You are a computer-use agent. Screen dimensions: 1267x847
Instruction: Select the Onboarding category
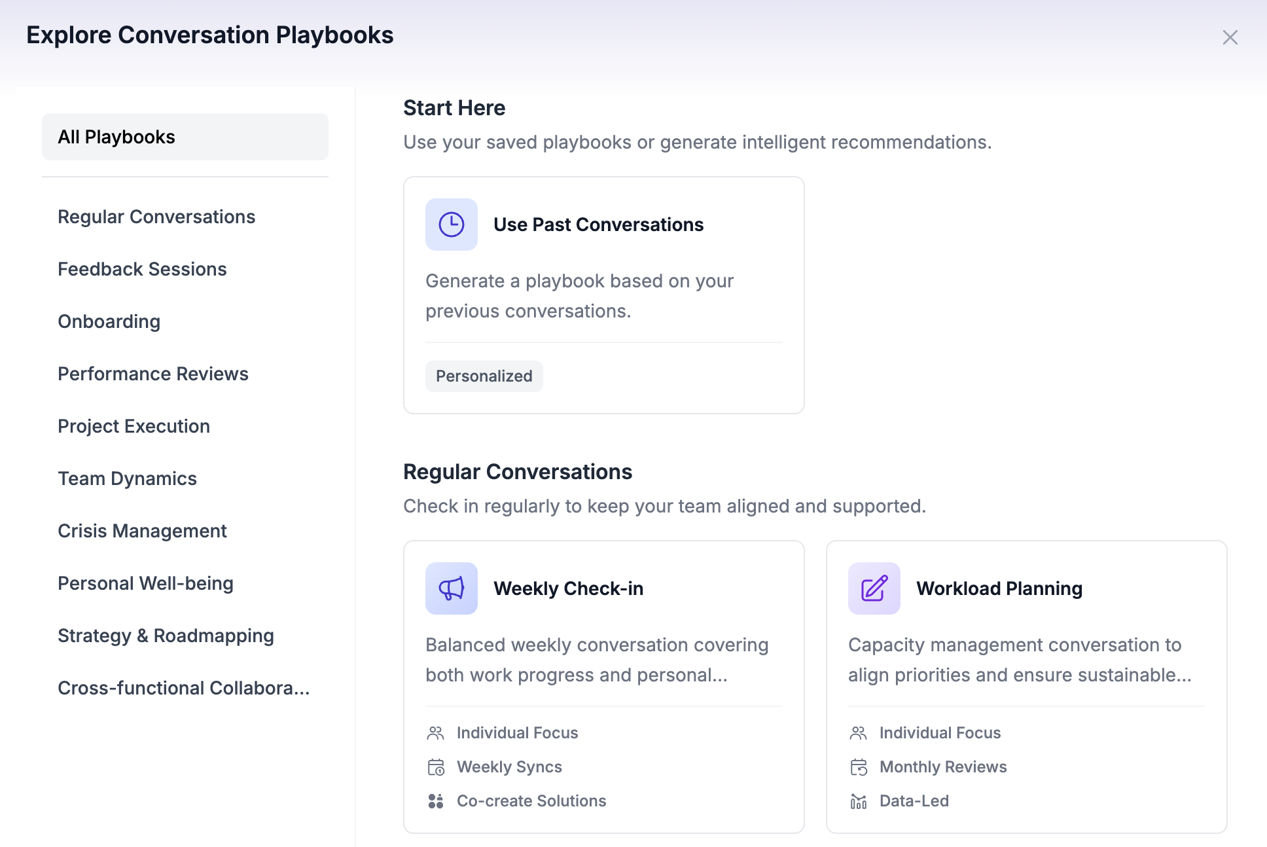click(109, 321)
